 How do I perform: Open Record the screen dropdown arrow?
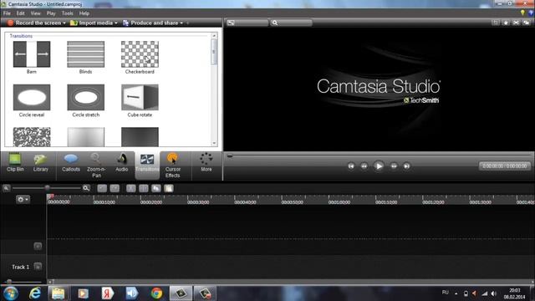coord(64,23)
